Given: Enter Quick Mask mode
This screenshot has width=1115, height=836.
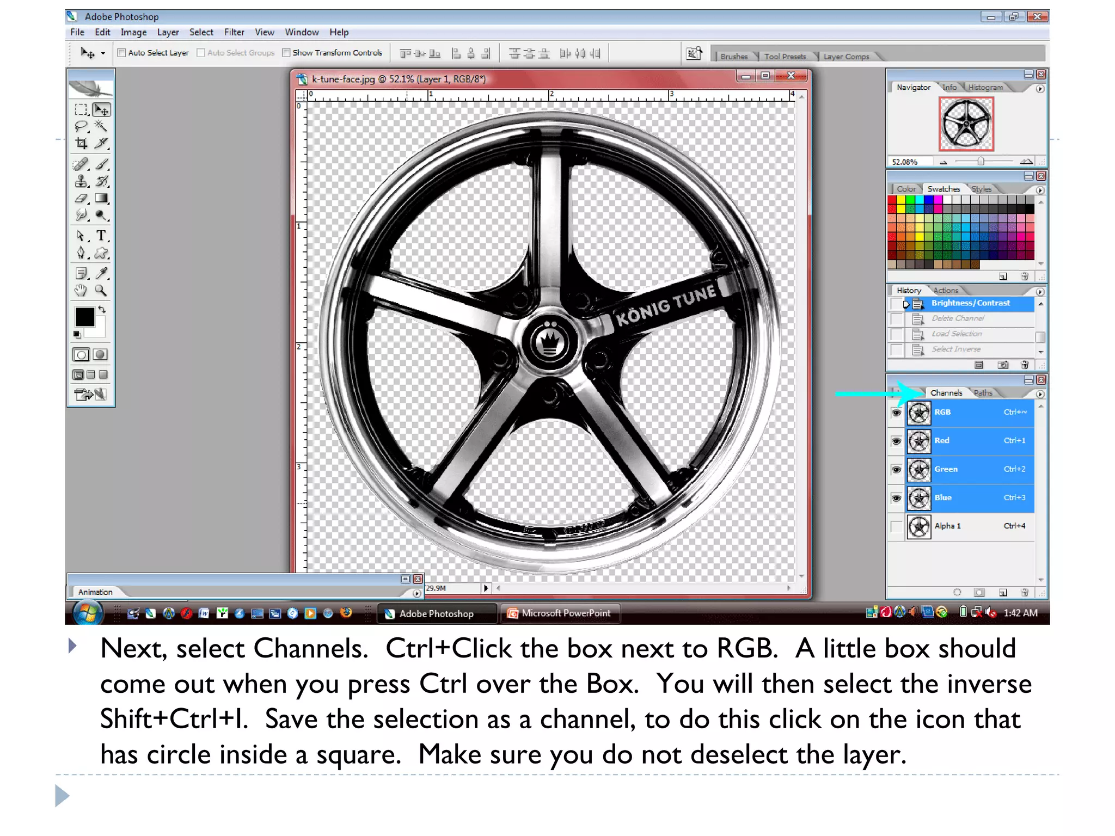Looking at the screenshot, I should 100,354.
